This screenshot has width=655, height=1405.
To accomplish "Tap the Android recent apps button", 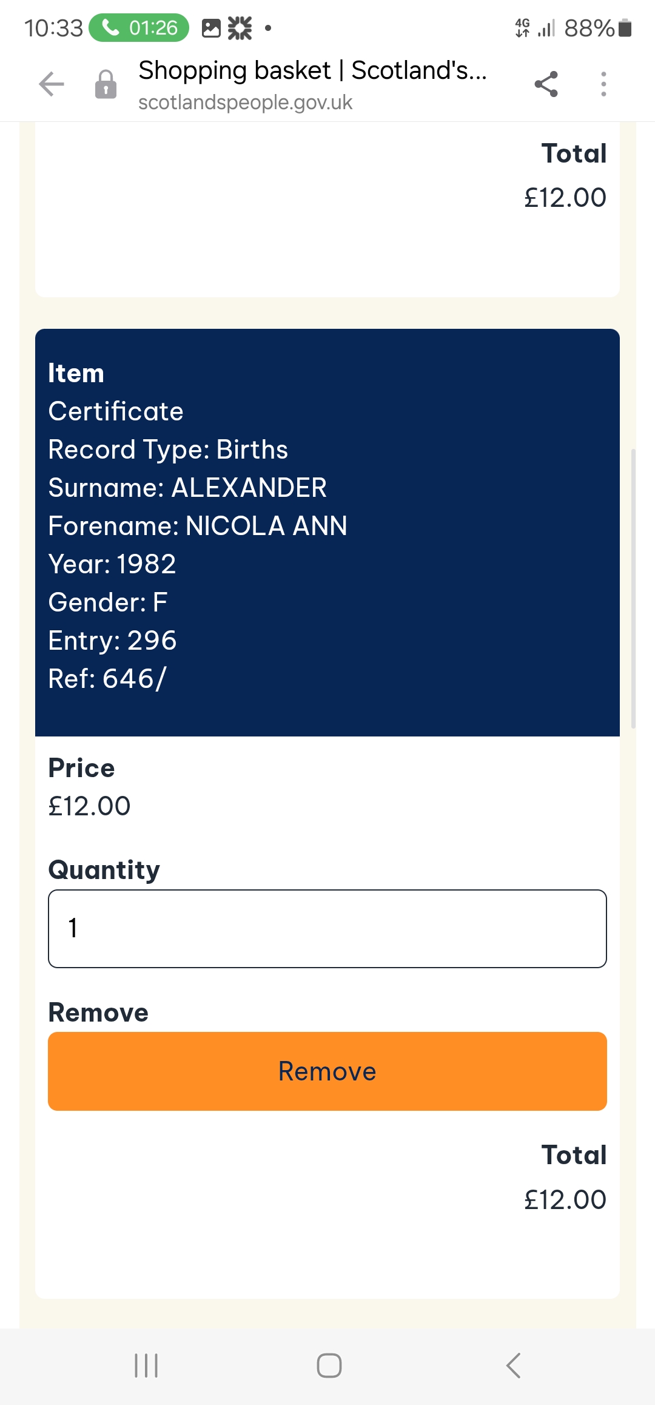I will click(x=146, y=1366).
